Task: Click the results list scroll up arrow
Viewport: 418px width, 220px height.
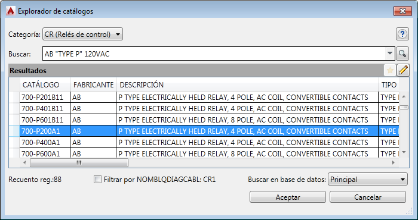Action: click(404, 96)
